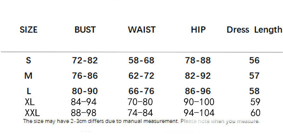
Task: Click the manual measurement disclaimer note
Action: (x=141, y=121)
